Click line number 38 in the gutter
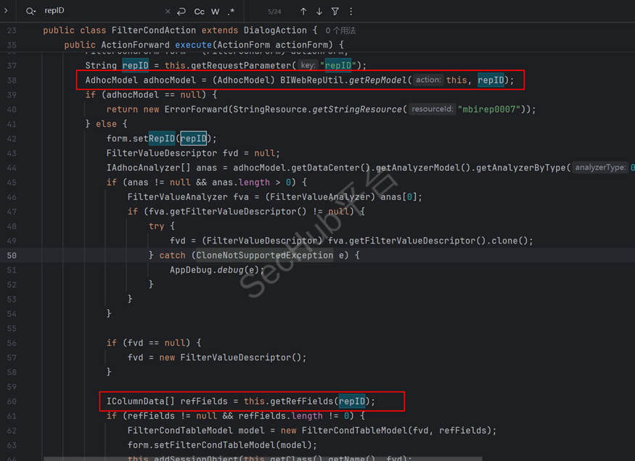 [x=12, y=80]
